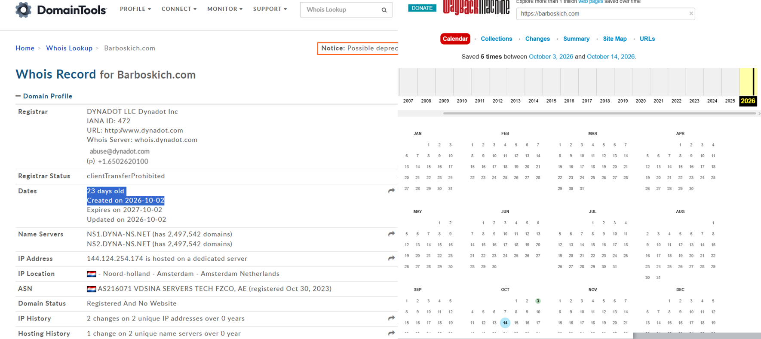The image size is (761, 339).
Task: Click the share arrow in IP Address row
Action: click(391, 259)
